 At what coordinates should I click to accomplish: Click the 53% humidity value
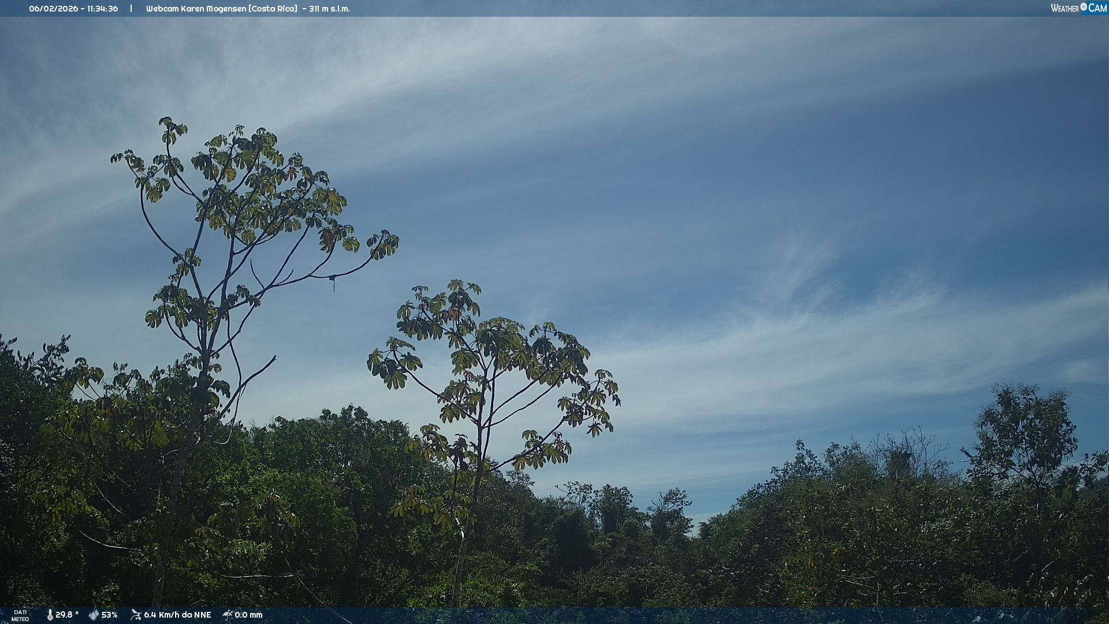coord(110,615)
